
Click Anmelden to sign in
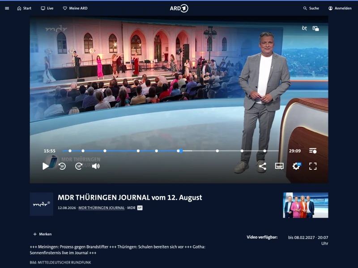tap(340, 8)
